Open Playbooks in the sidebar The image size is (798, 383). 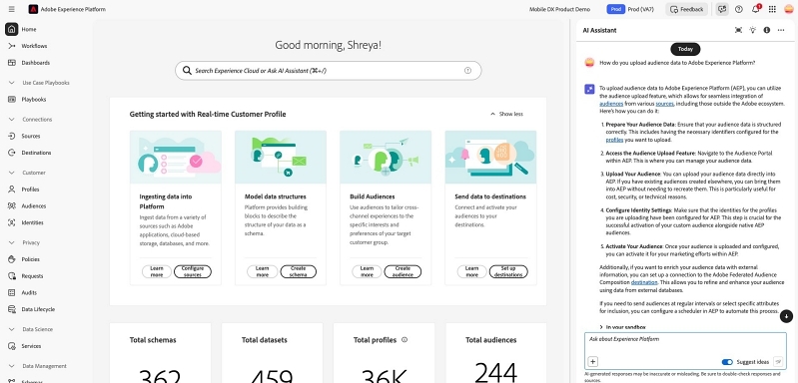34,99
